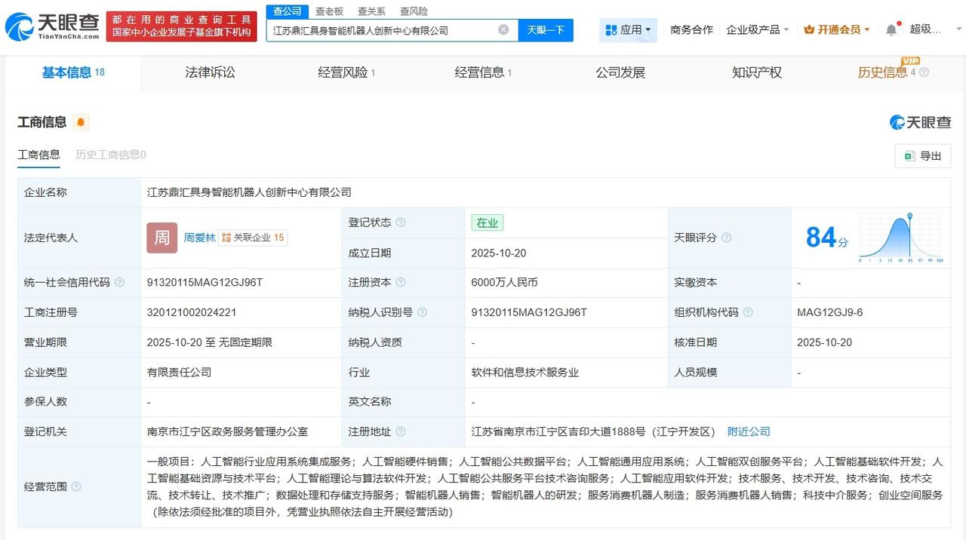Click the 附近公司 link
Screen dimensions: 966x540
(749, 431)
